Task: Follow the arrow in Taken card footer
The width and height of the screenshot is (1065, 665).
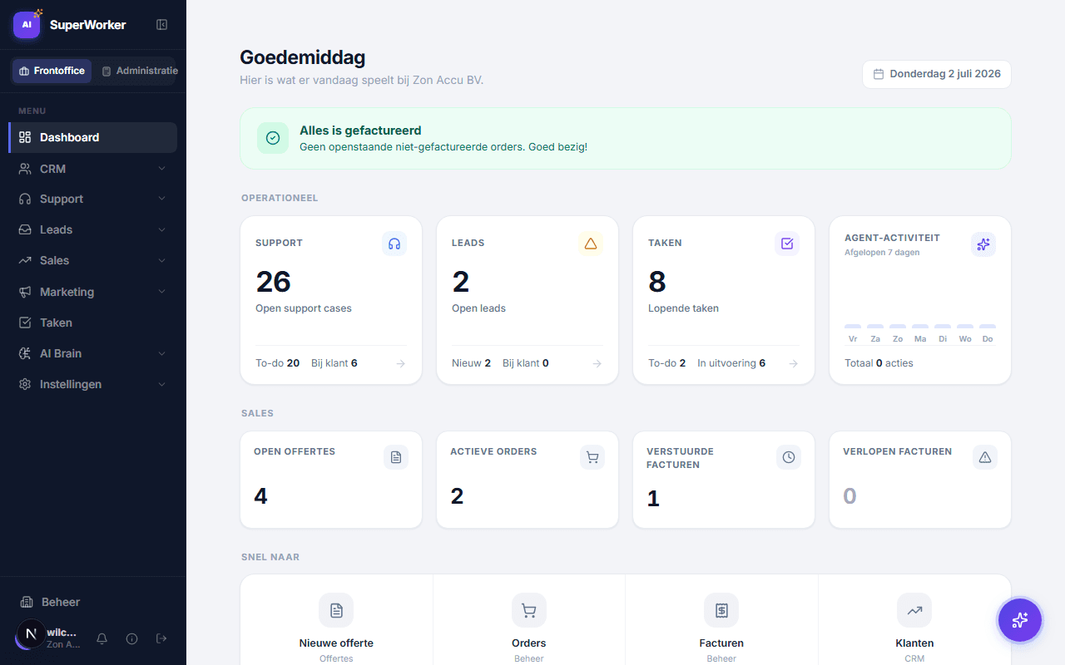Action: 793,363
